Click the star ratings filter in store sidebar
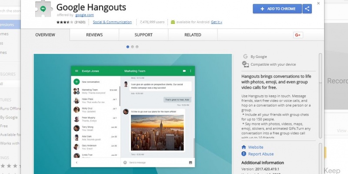Image resolution: width=348 pixels, height=174 pixels. point(10,166)
